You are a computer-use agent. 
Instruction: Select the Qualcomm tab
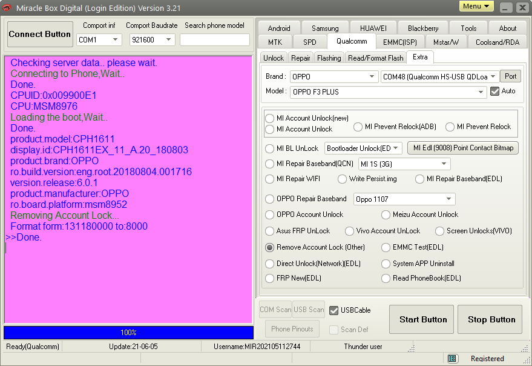(352, 41)
